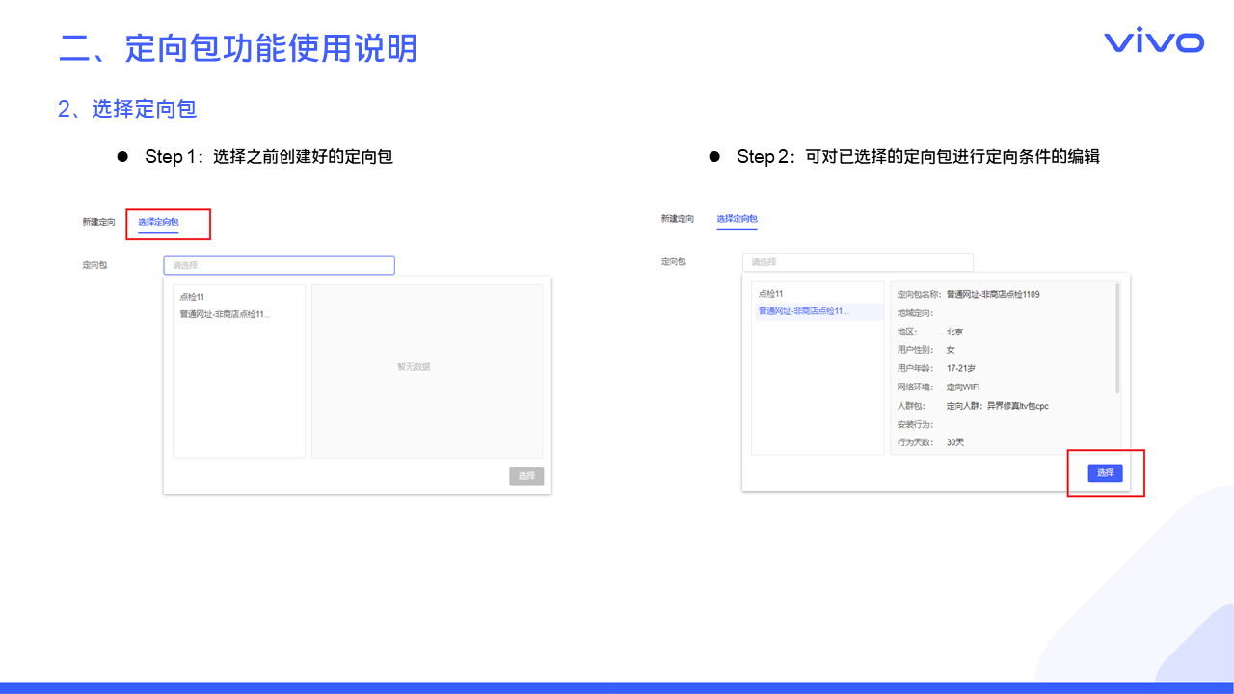The height and width of the screenshot is (694, 1234).
Task: Click the 用户年龄 17-21岁 row
Action: tap(935, 368)
